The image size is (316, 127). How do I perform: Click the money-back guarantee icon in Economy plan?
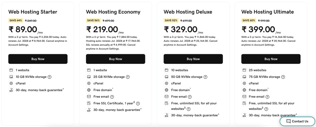tap(89, 110)
